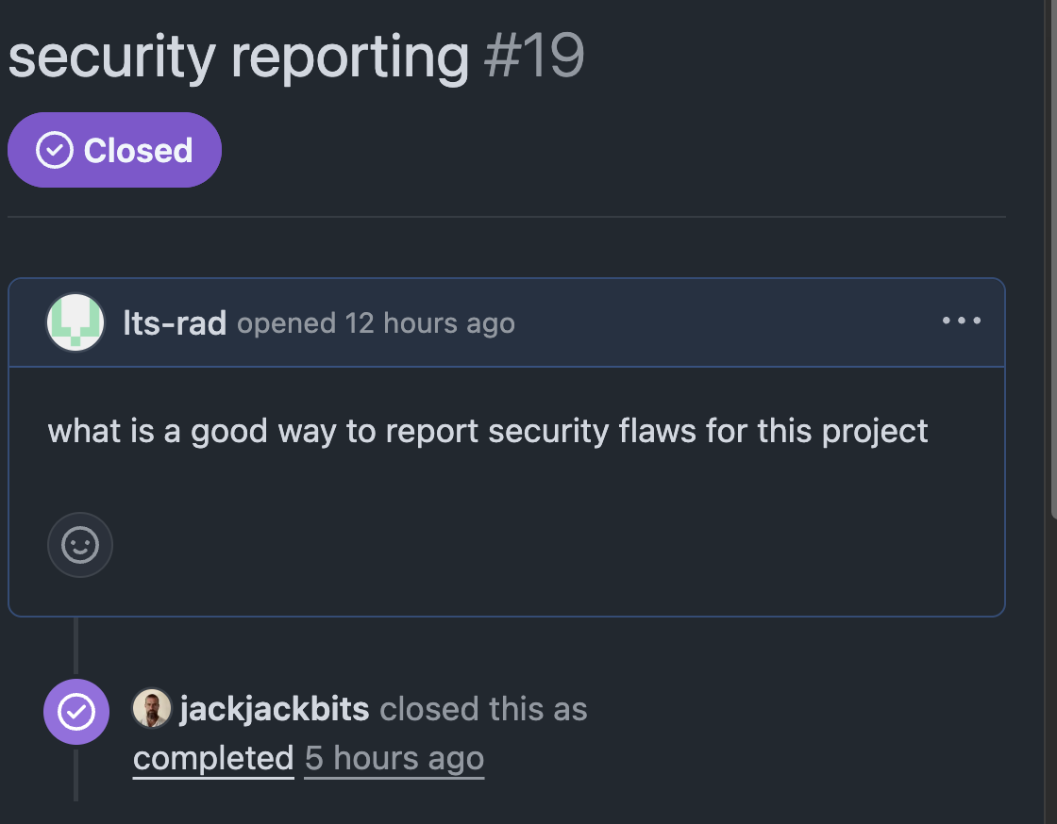Click the small jackjackbits avatar photo

pyautogui.click(x=151, y=708)
